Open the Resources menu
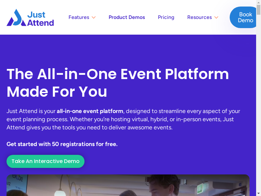261x196 pixels. [x=199, y=17]
